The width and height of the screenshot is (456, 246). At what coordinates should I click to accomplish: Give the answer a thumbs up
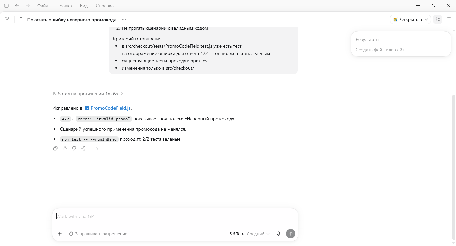point(65,148)
